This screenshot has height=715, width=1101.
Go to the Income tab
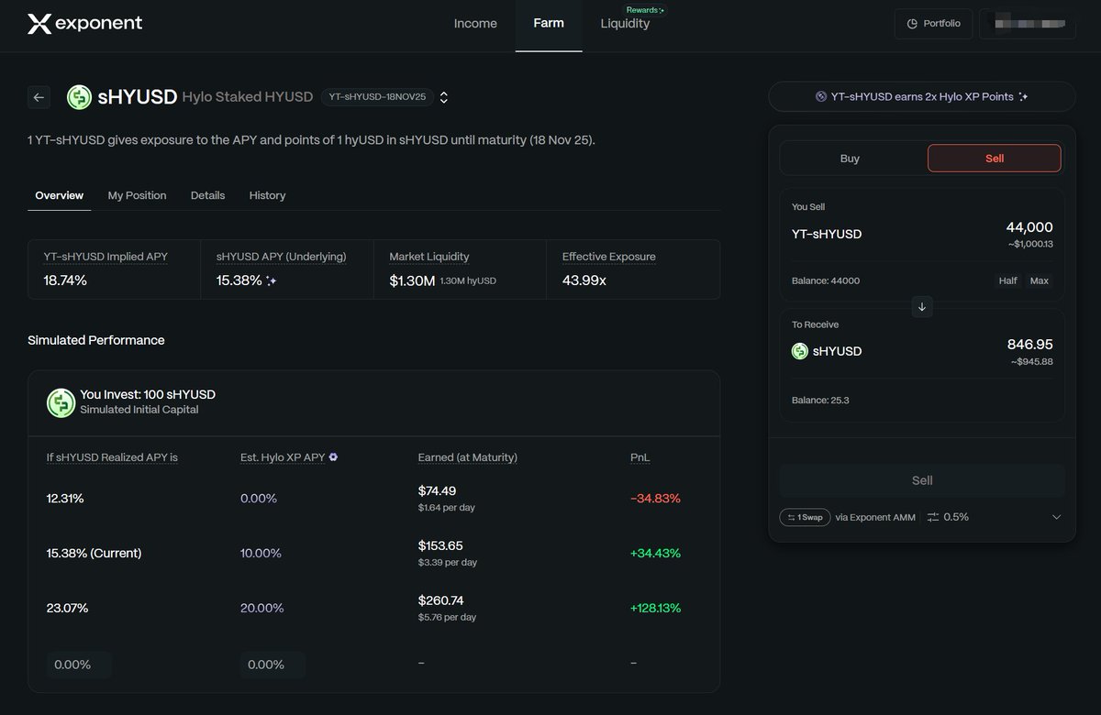tap(475, 24)
